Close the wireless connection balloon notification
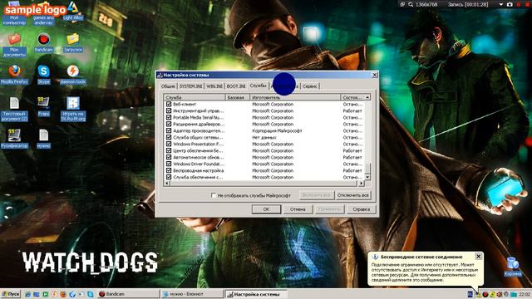The height and width of the screenshot is (299, 532). tap(478, 257)
